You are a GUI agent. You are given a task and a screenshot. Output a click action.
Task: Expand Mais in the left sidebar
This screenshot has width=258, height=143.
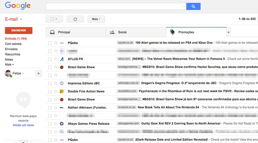9,65
